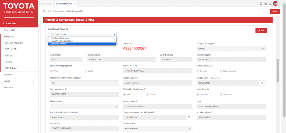
Task: Click the TOYOTA logo in sidebar
Action: click(19, 6)
